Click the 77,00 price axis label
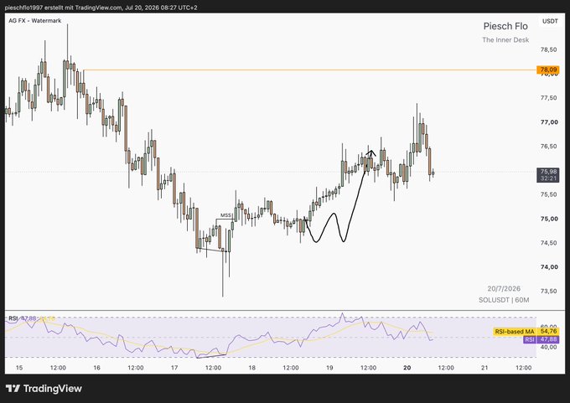This screenshot has width=570, height=403. point(549,122)
